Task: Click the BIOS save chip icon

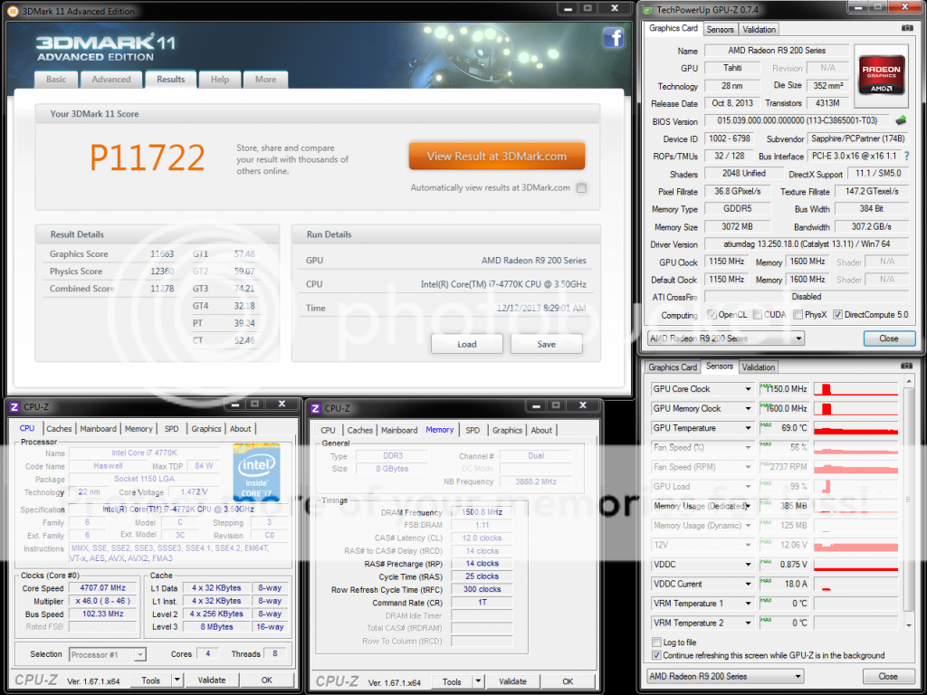Action: 901,120
